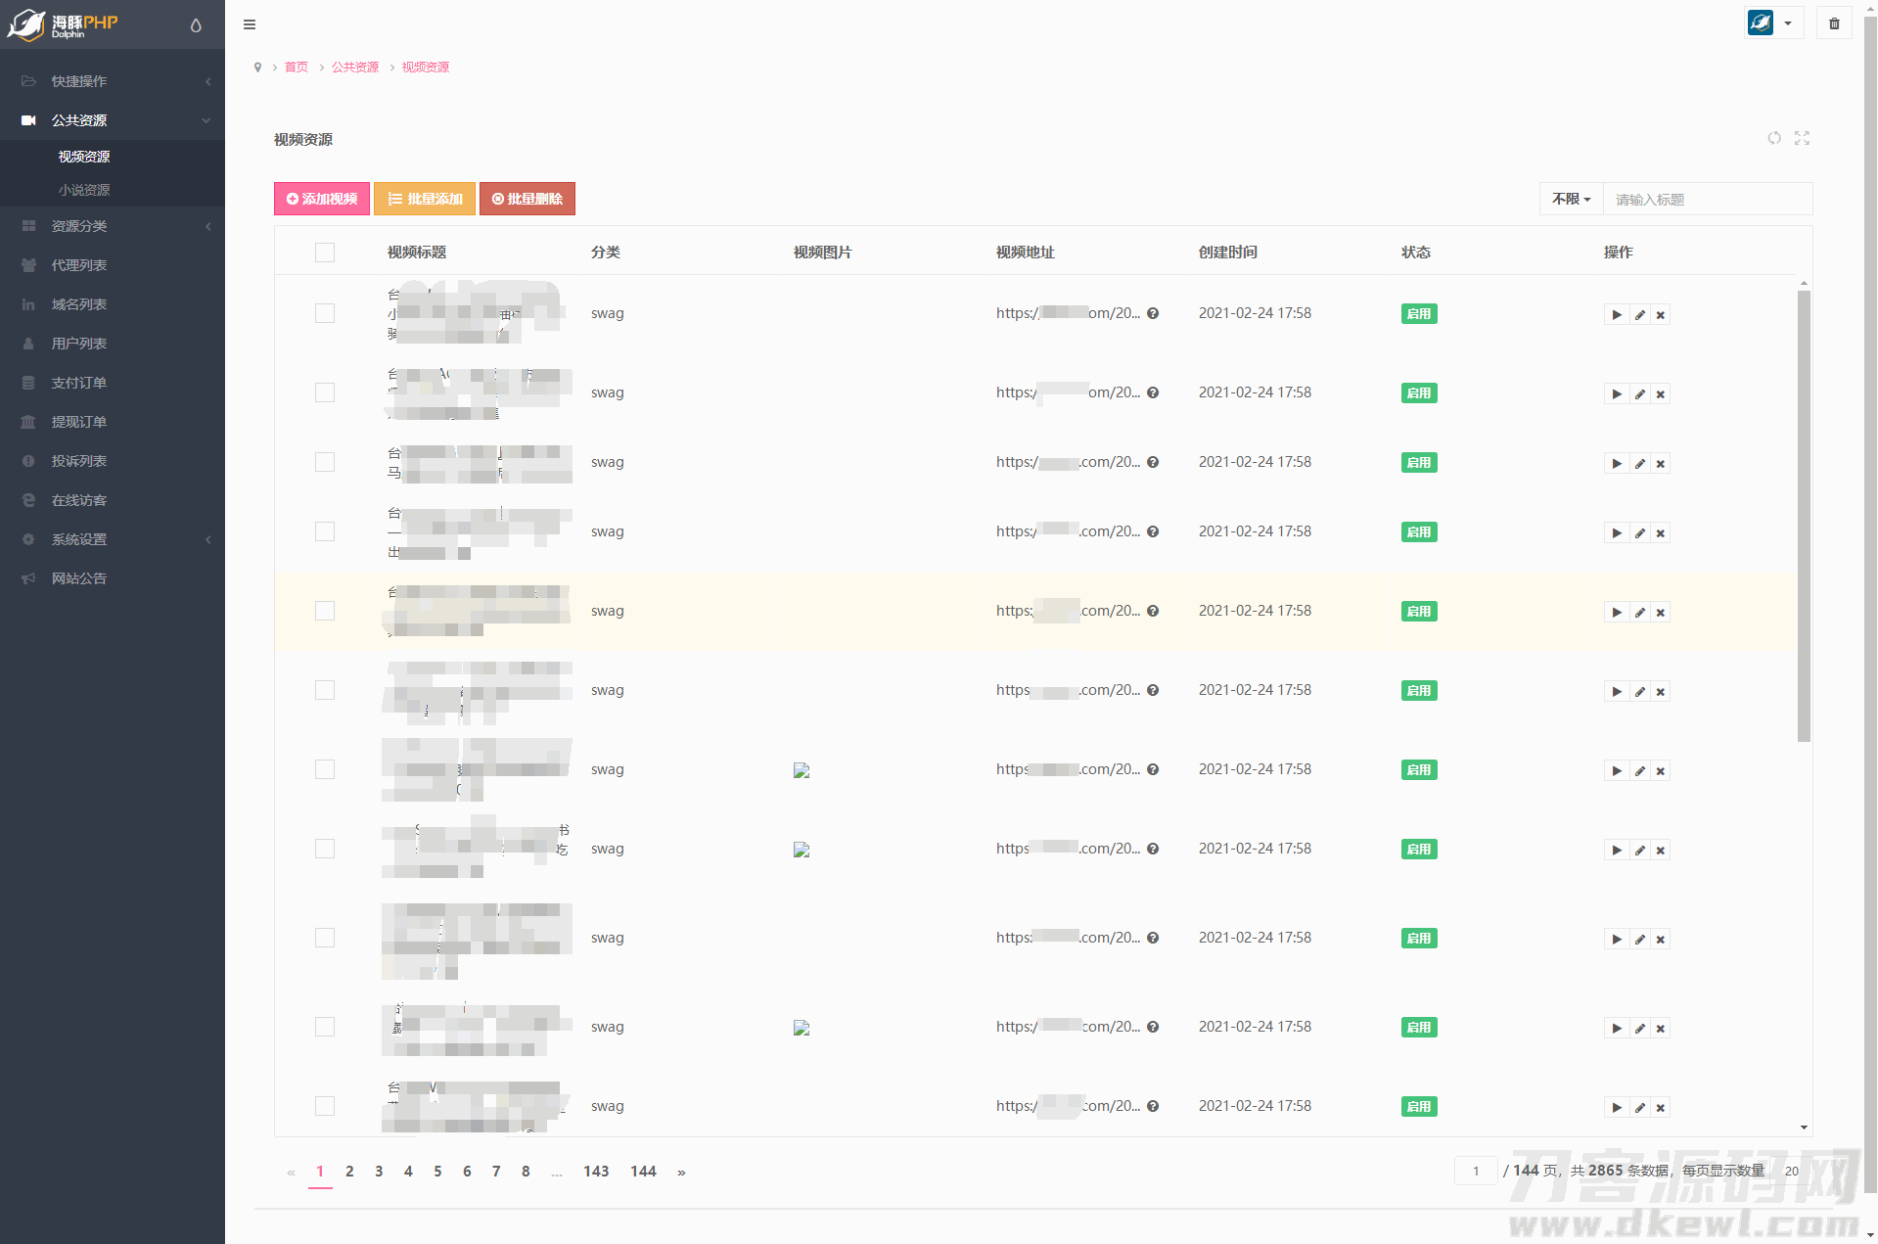Click the delete X icon in third row

pyautogui.click(x=1661, y=464)
